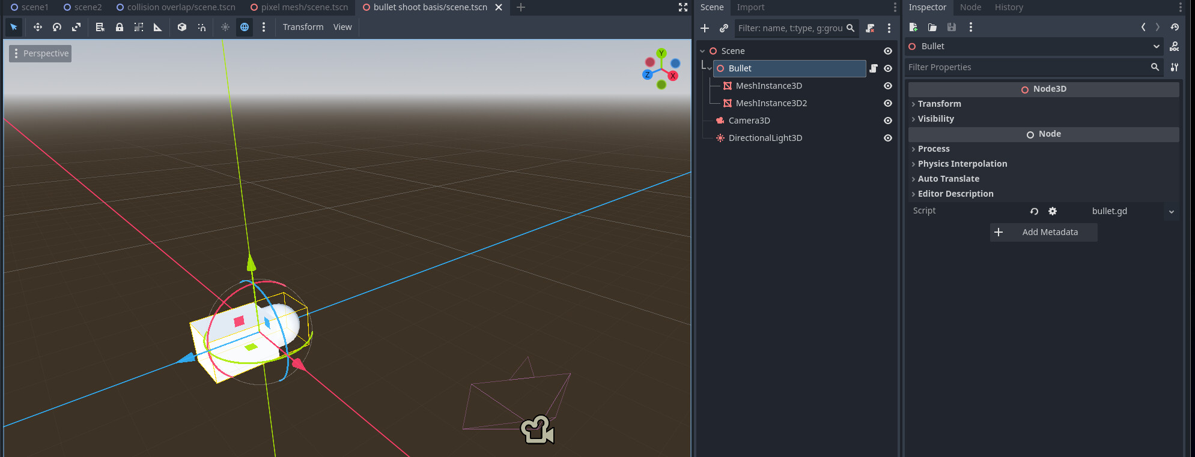This screenshot has width=1195, height=457.
Task: Activate the Scale Mode tool
Action: pyautogui.click(x=76, y=27)
